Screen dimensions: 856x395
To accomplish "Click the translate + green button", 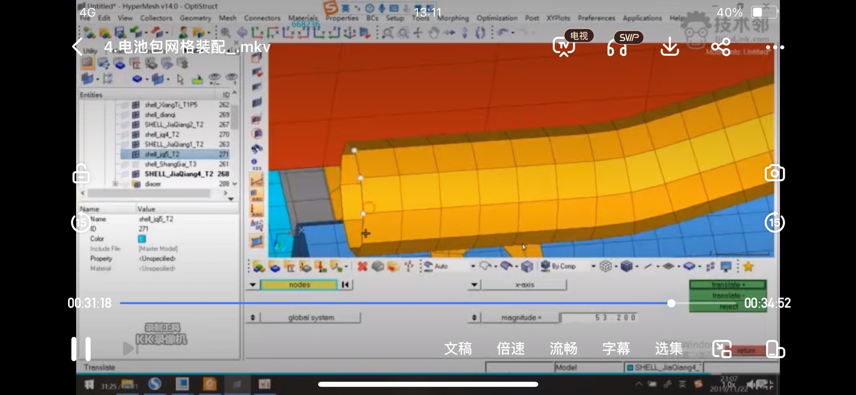I will 728,285.
